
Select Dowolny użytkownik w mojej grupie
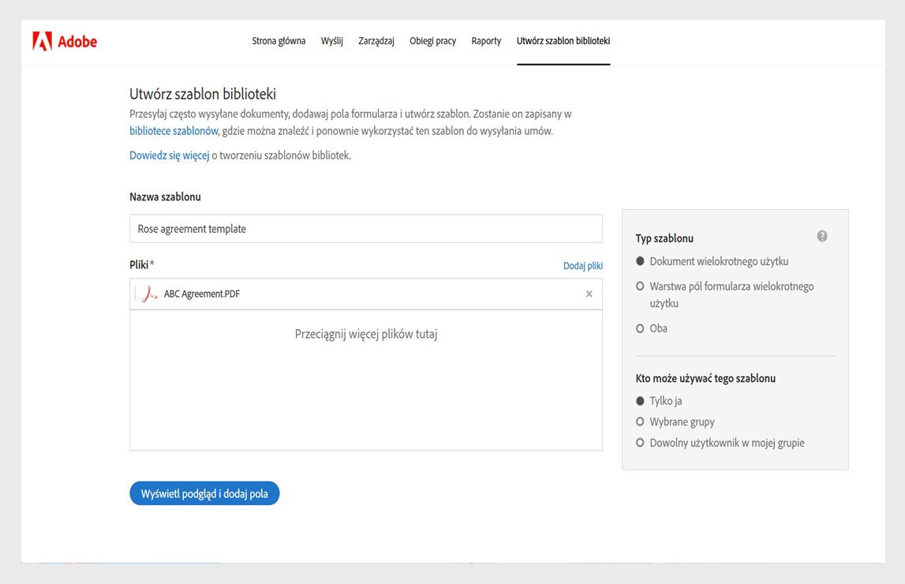pyautogui.click(x=640, y=443)
